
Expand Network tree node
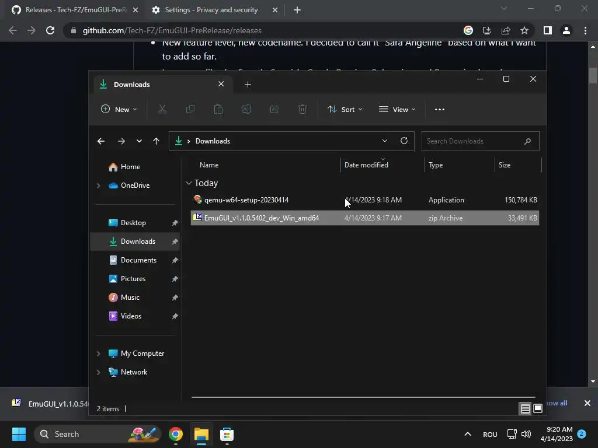pos(98,372)
